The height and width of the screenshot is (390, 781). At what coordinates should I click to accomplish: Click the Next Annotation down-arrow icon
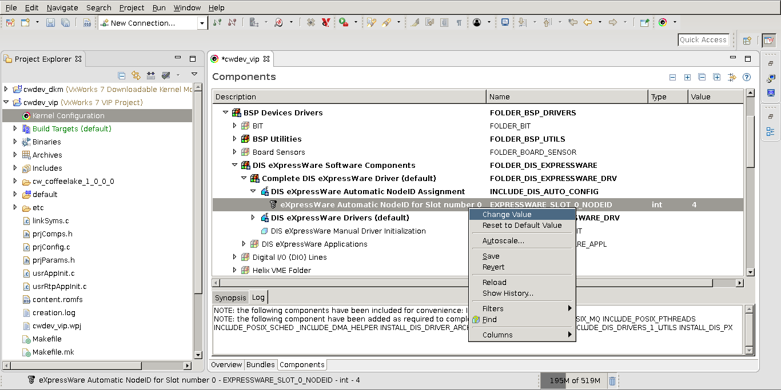[523, 23]
